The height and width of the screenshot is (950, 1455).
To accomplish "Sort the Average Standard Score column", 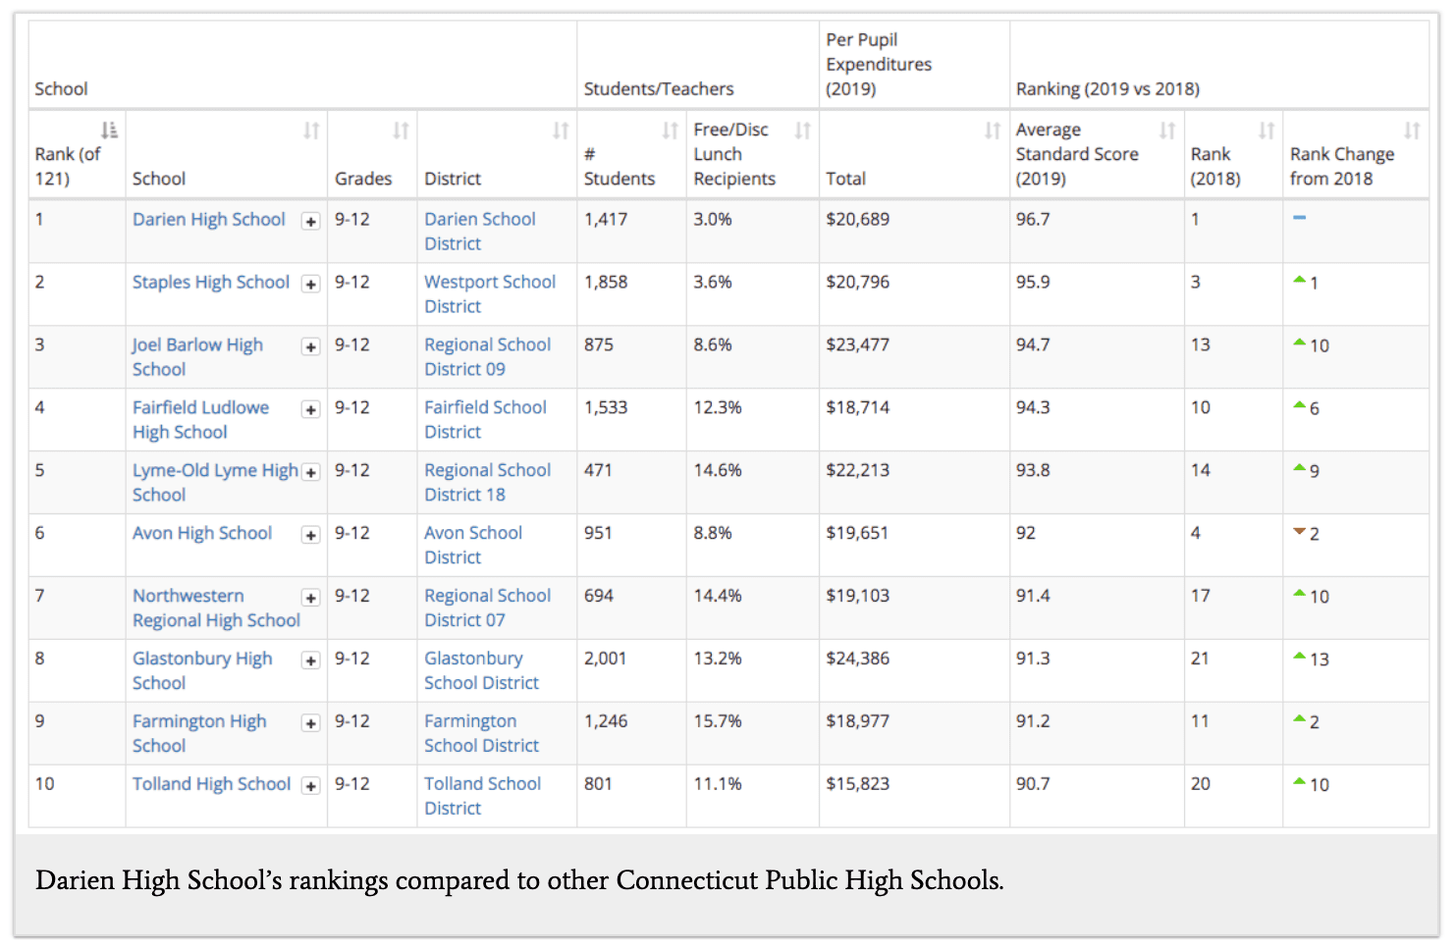I will click(1167, 129).
